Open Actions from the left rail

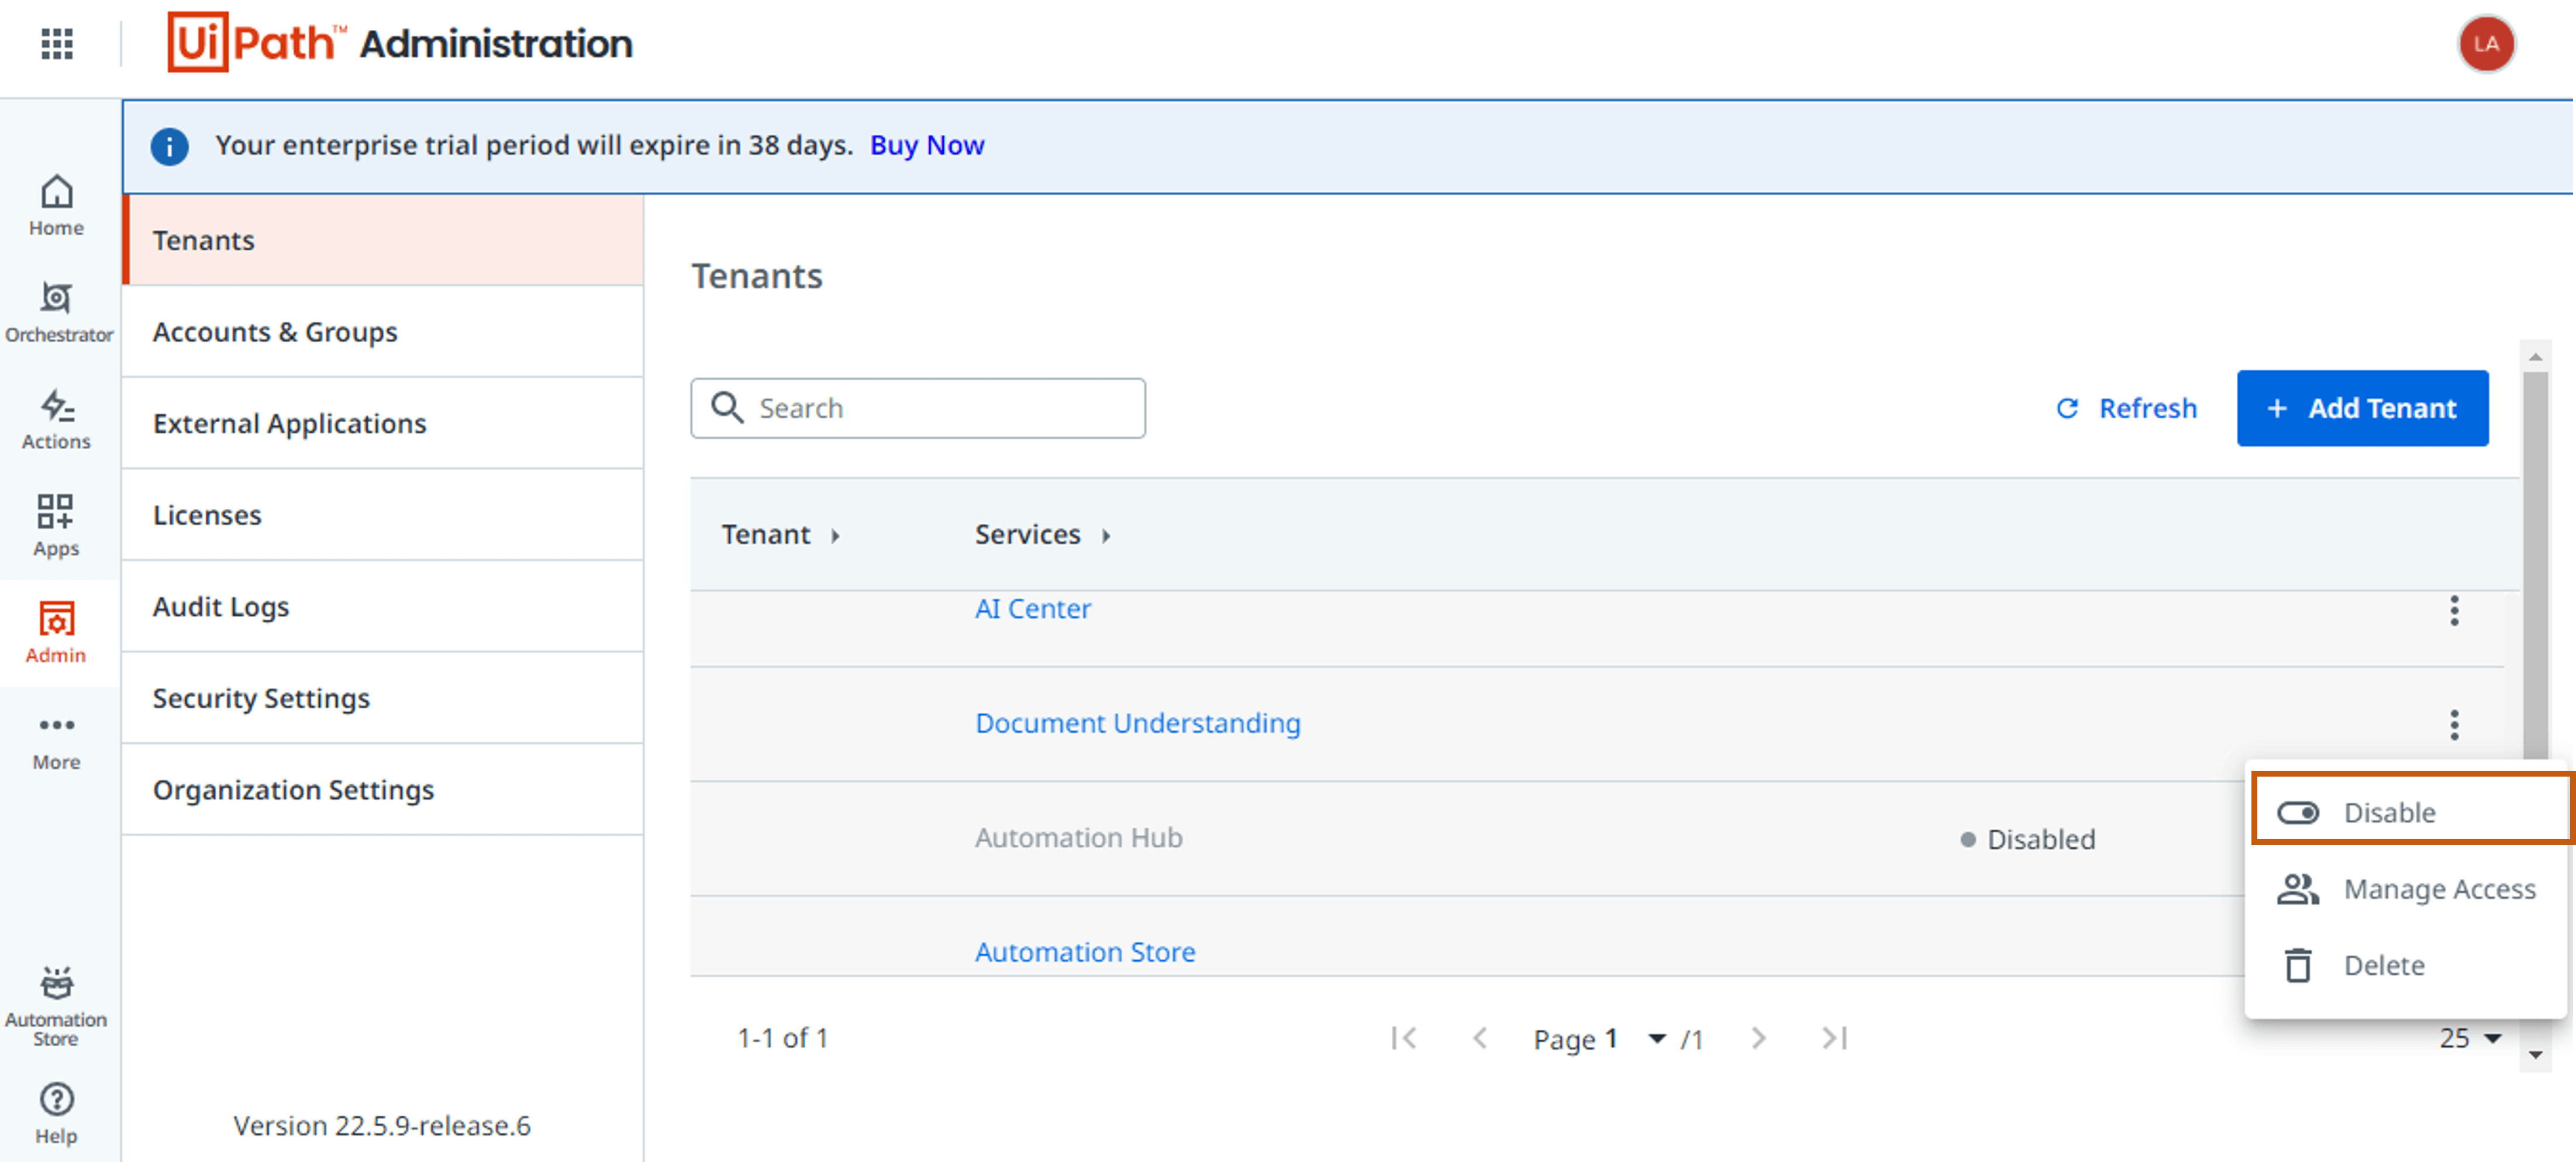click(x=56, y=420)
